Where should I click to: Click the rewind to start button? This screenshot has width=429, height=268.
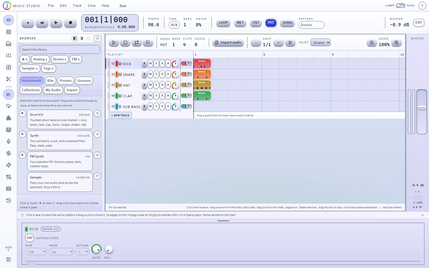42,23
